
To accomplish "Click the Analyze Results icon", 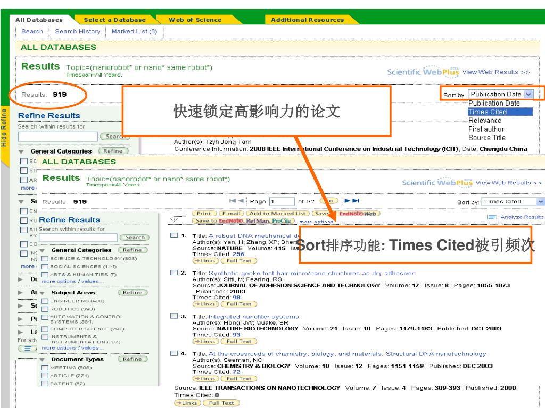I will (x=491, y=217).
